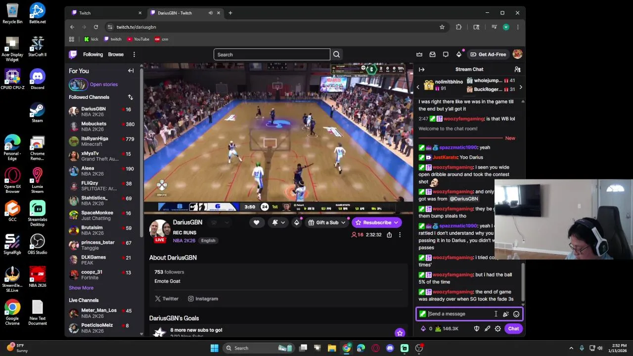The height and width of the screenshot is (356, 633).
Task: Open the Twitch home logo
Action: (73, 54)
